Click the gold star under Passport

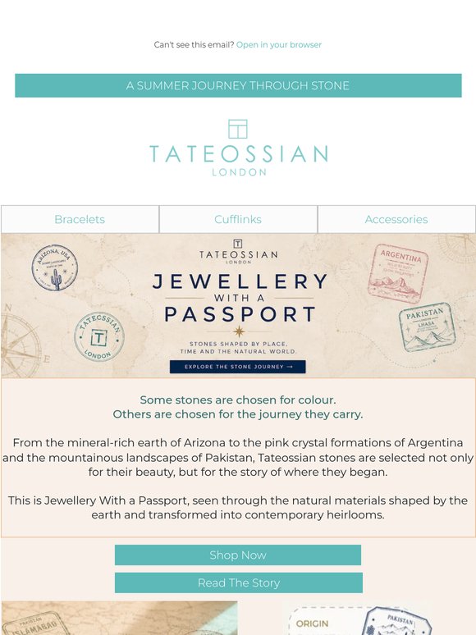(x=238, y=331)
